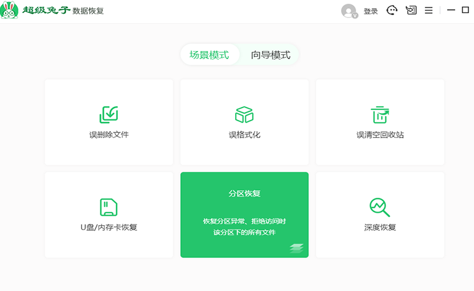Open U盘/内存卡恢复 option
This screenshot has height=291, width=474.
109,227
